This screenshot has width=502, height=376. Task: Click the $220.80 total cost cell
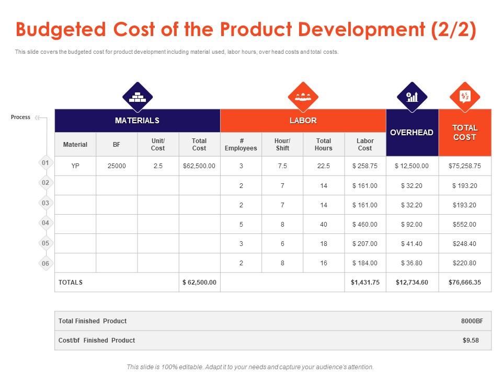pos(465,263)
